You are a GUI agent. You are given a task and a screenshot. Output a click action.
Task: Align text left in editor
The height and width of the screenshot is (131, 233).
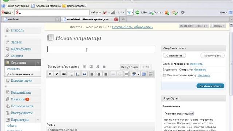click(x=92, y=74)
